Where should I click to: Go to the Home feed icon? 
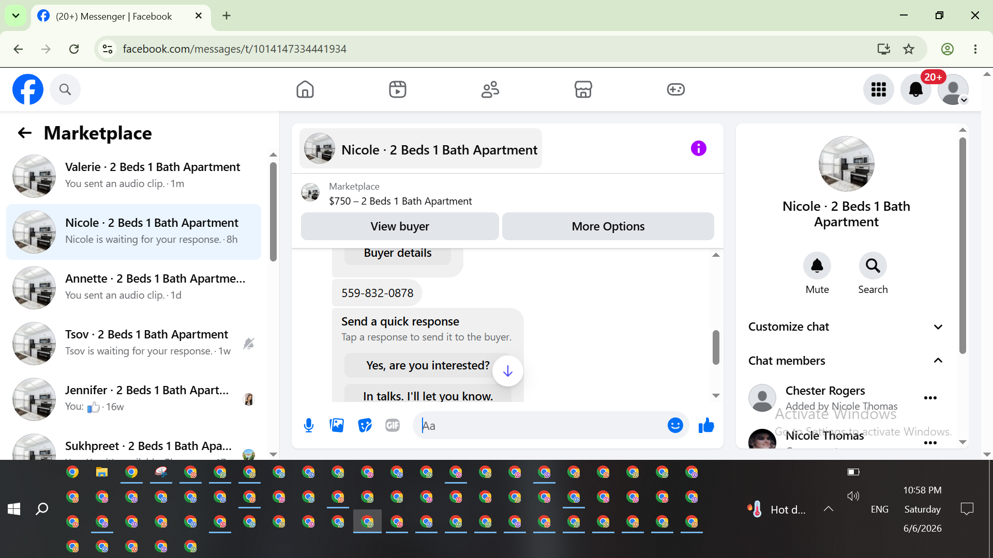(x=305, y=89)
